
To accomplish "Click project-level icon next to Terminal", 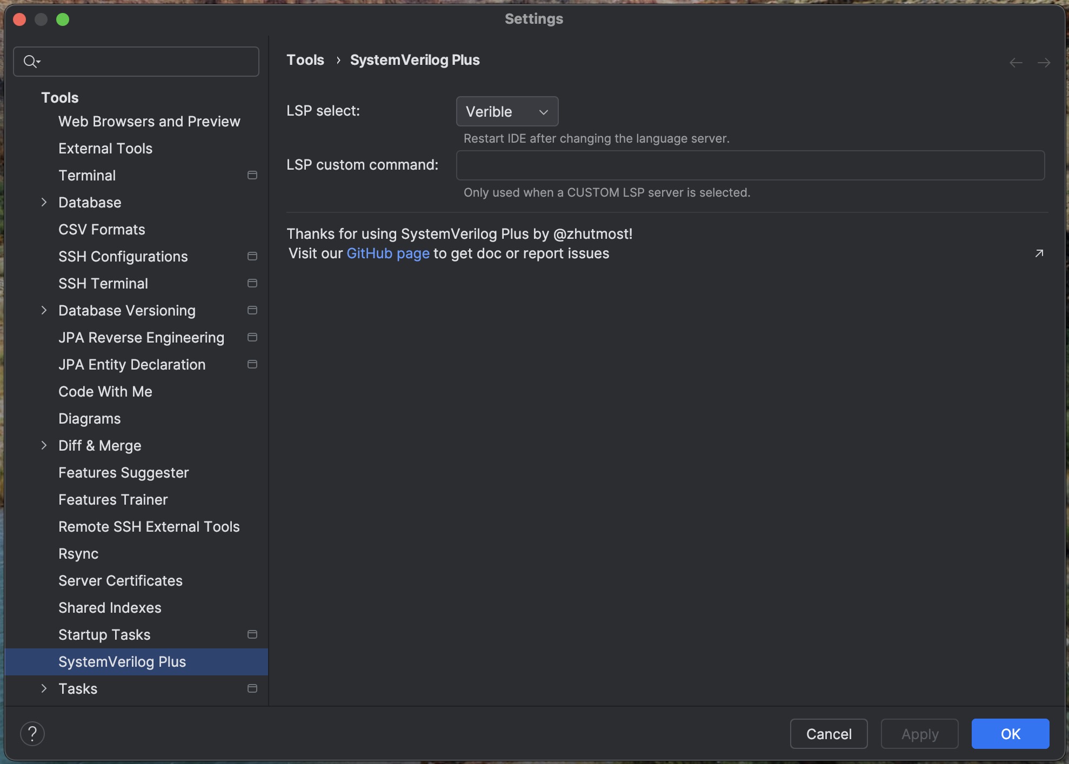I will [x=252, y=175].
